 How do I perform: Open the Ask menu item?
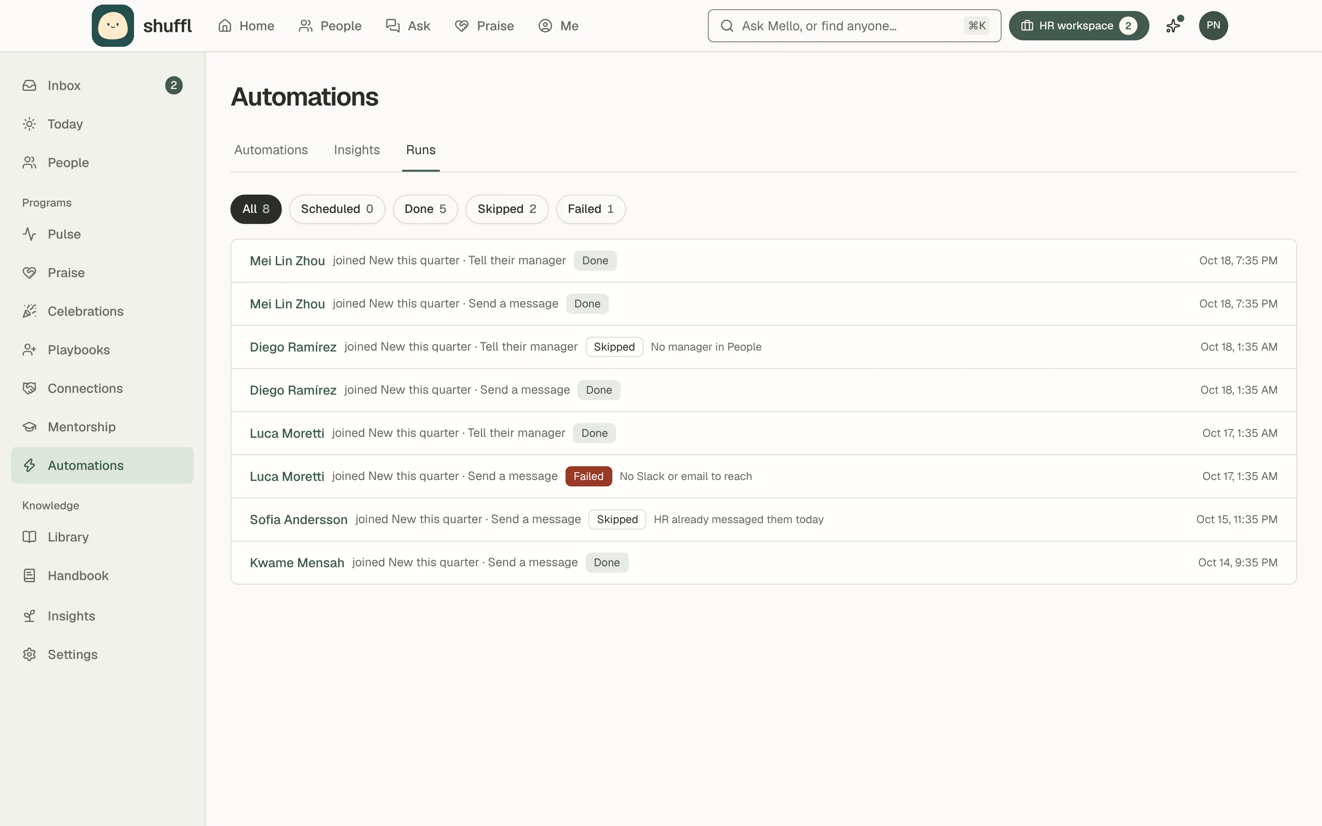[408, 26]
